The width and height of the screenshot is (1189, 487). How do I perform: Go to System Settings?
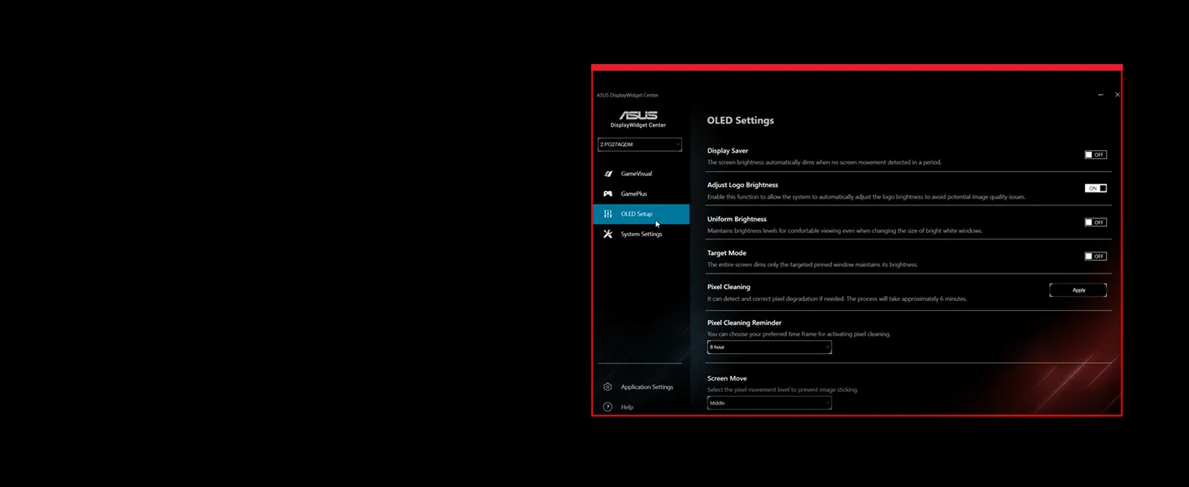pyautogui.click(x=641, y=234)
